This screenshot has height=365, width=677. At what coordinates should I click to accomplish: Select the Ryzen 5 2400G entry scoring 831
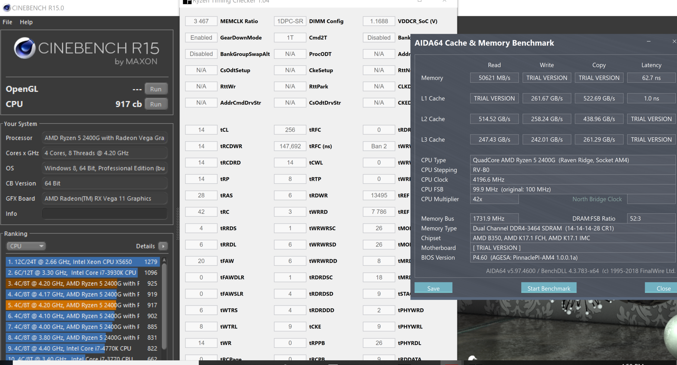[x=83, y=338]
